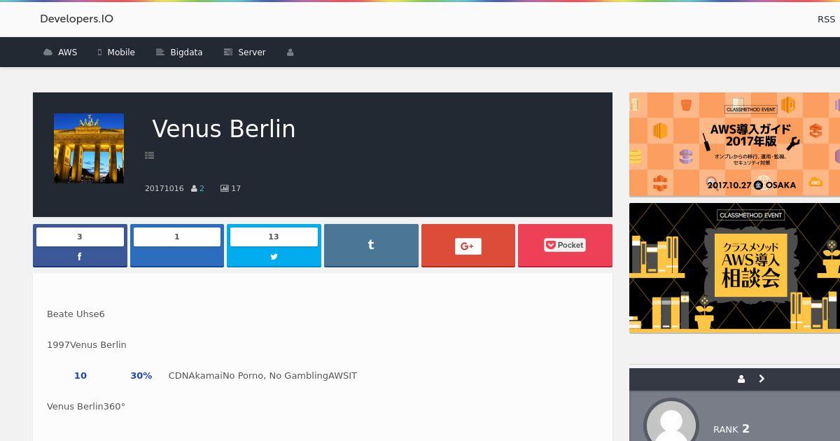Click the Beate Uhse6 paragraph text

76,314
